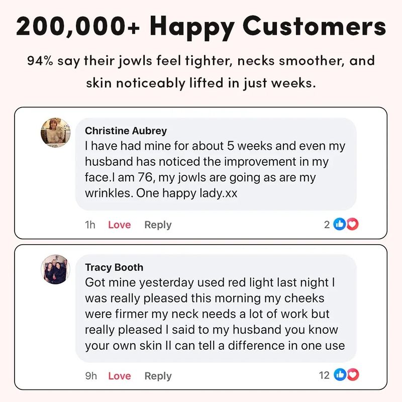Reply to Tracy Booth's comment
Viewport: 402px width, 402px height.
tap(158, 376)
